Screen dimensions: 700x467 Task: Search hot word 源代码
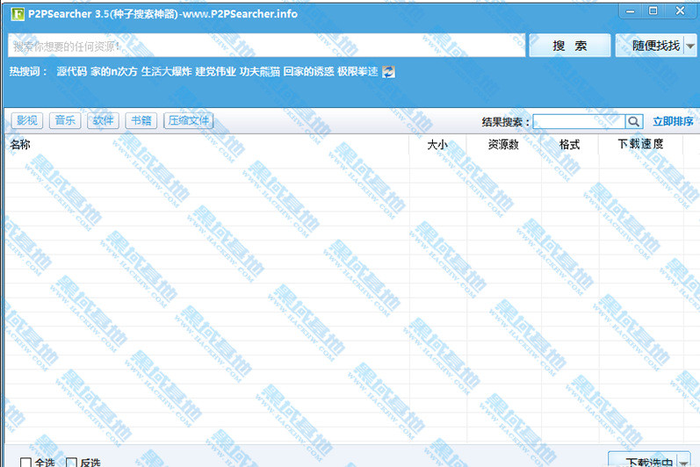71,71
